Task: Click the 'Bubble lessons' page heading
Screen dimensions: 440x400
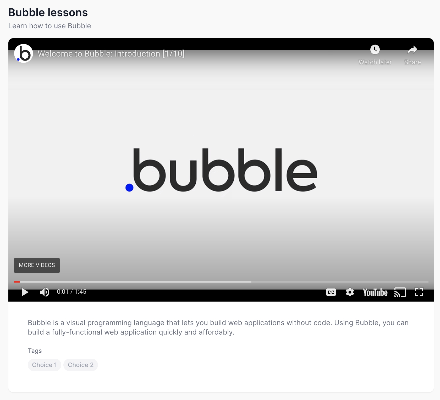Action: pos(48,13)
